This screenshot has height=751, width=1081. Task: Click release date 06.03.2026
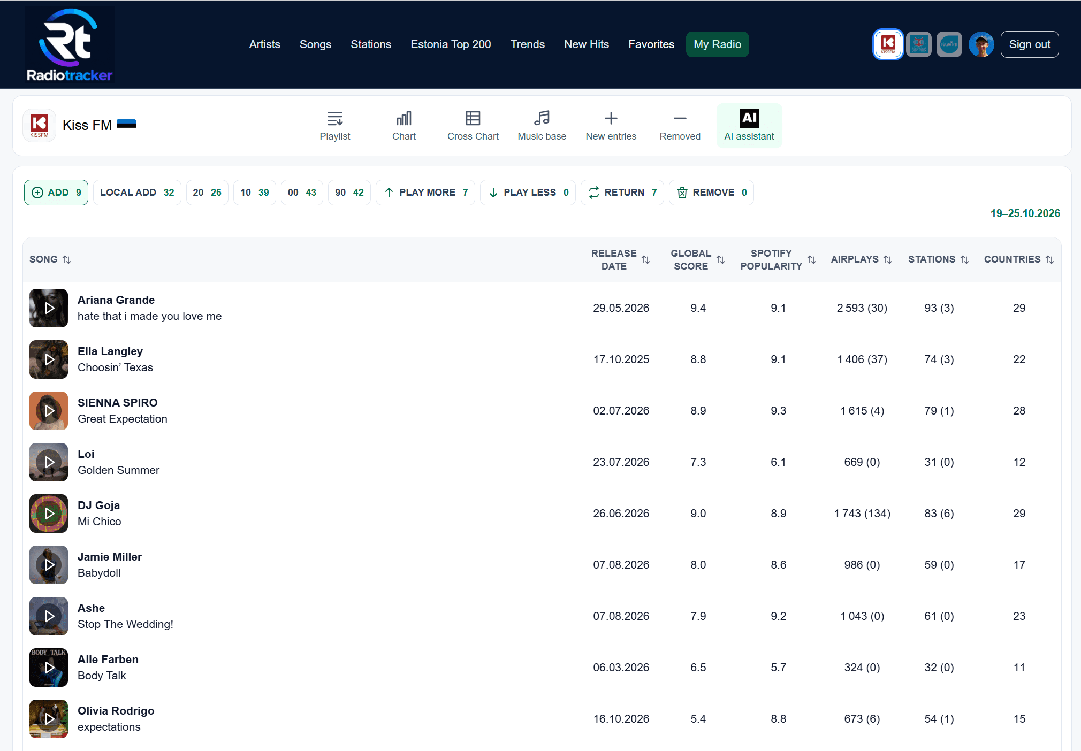pyautogui.click(x=621, y=668)
